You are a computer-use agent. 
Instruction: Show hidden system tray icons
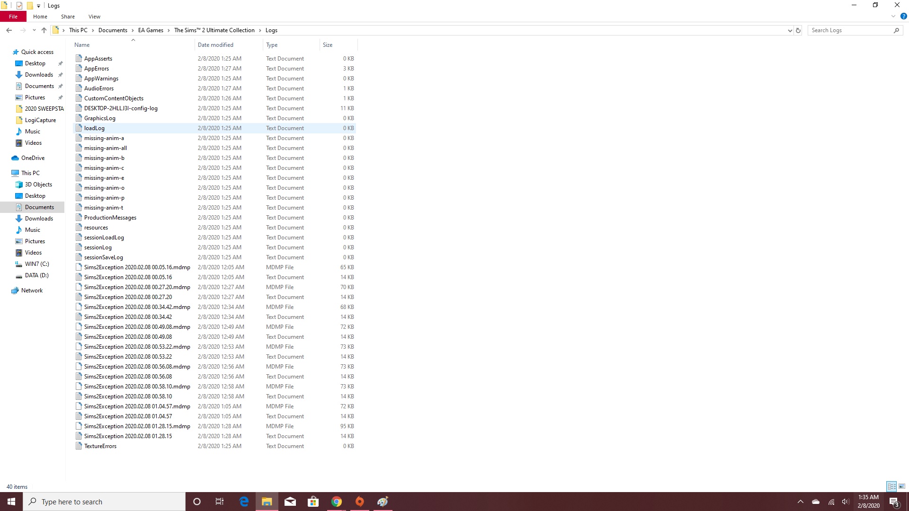801,502
